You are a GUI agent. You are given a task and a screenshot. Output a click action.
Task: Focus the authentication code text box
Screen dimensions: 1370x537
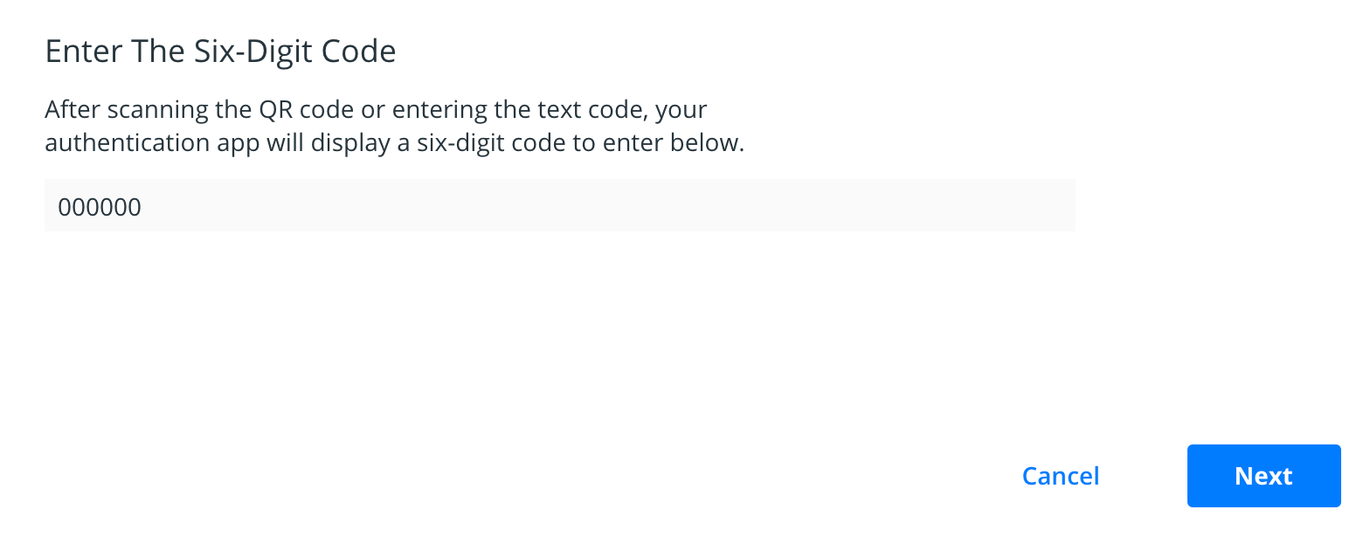tap(559, 205)
